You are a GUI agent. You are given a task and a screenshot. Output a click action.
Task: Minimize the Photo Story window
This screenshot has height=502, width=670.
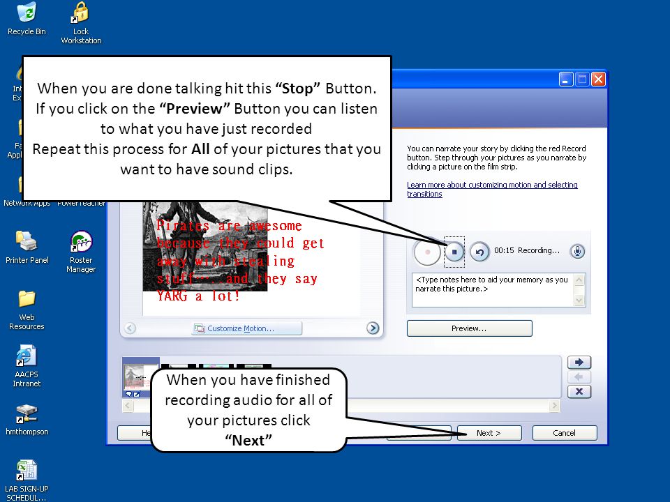tap(566, 79)
